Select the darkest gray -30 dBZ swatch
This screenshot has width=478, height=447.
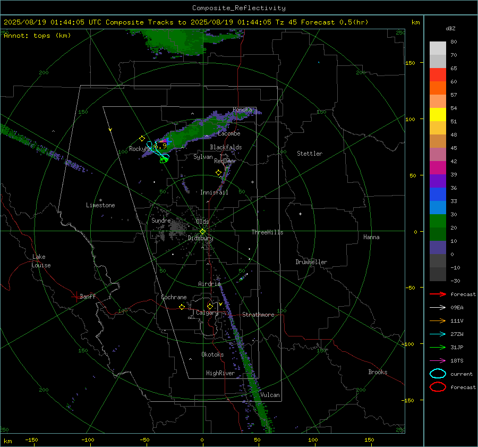click(438, 274)
